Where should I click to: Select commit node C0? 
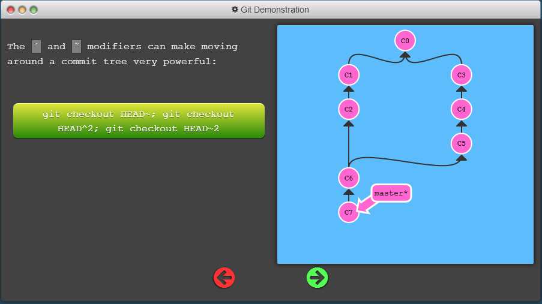click(x=405, y=41)
